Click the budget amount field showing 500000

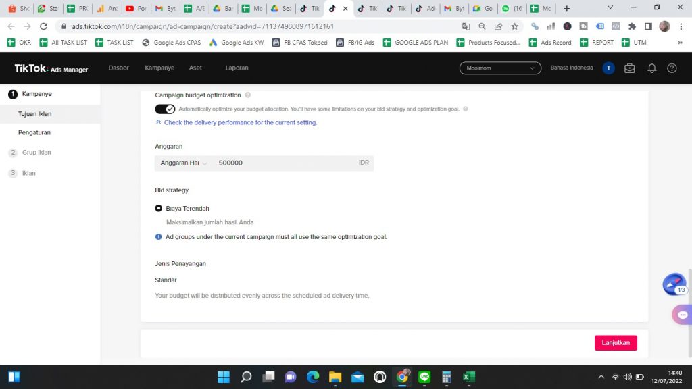click(284, 163)
